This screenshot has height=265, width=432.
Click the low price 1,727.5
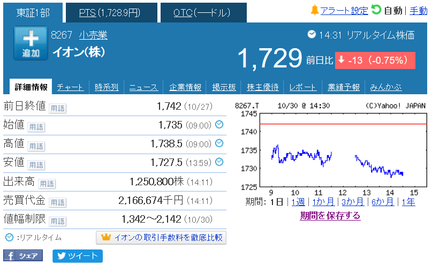166,162
